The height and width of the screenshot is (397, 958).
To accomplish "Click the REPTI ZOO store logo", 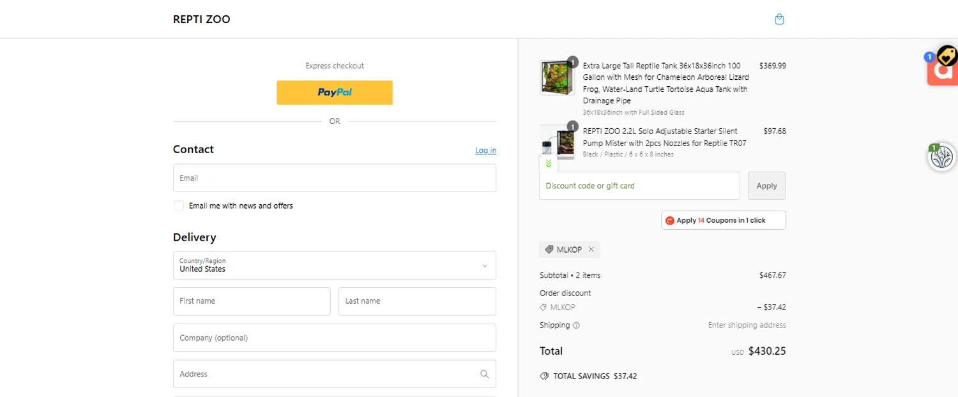I will point(202,19).
